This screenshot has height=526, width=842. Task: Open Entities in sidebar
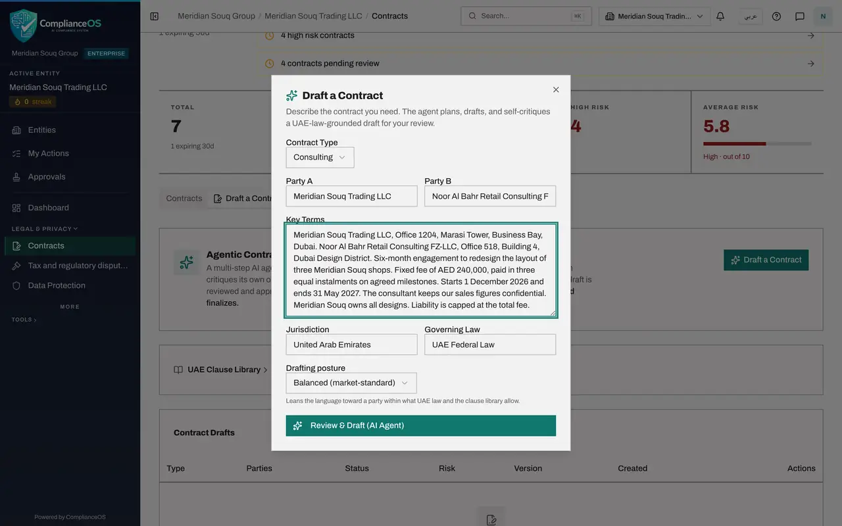coord(70,130)
